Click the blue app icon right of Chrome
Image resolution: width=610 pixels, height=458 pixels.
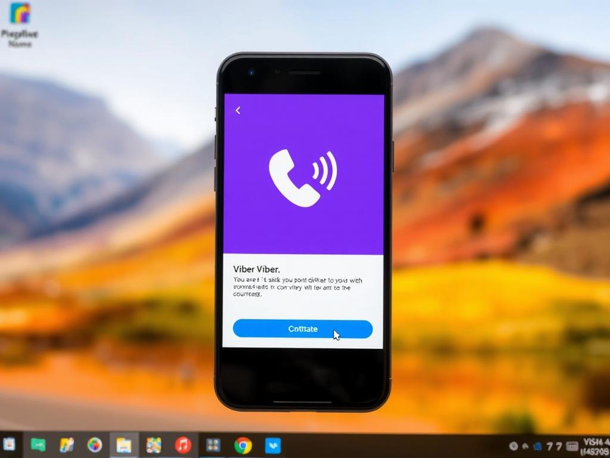click(x=273, y=445)
